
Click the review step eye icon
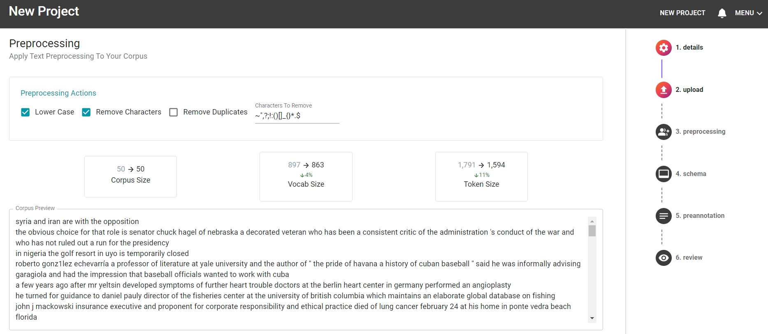[x=663, y=258]
